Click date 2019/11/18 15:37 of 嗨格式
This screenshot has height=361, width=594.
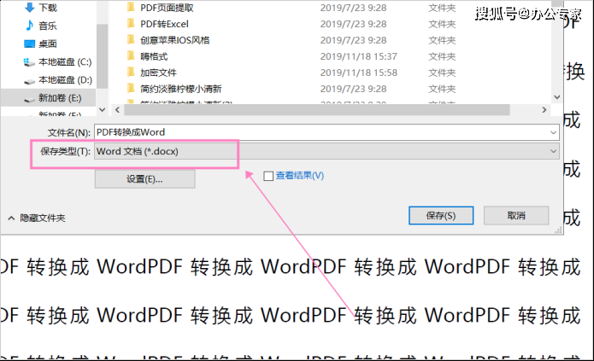[359, 57]
